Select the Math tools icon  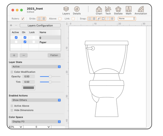[128, 10]
